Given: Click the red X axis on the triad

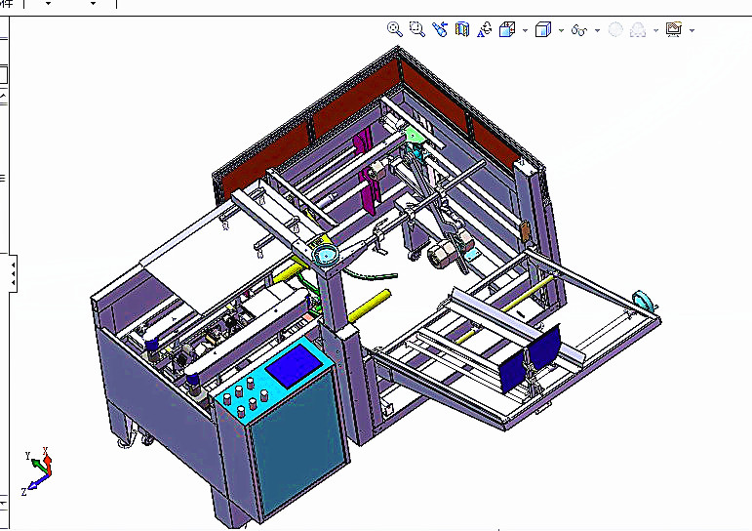Looking at the screenshot, I should tap(47, 462).
